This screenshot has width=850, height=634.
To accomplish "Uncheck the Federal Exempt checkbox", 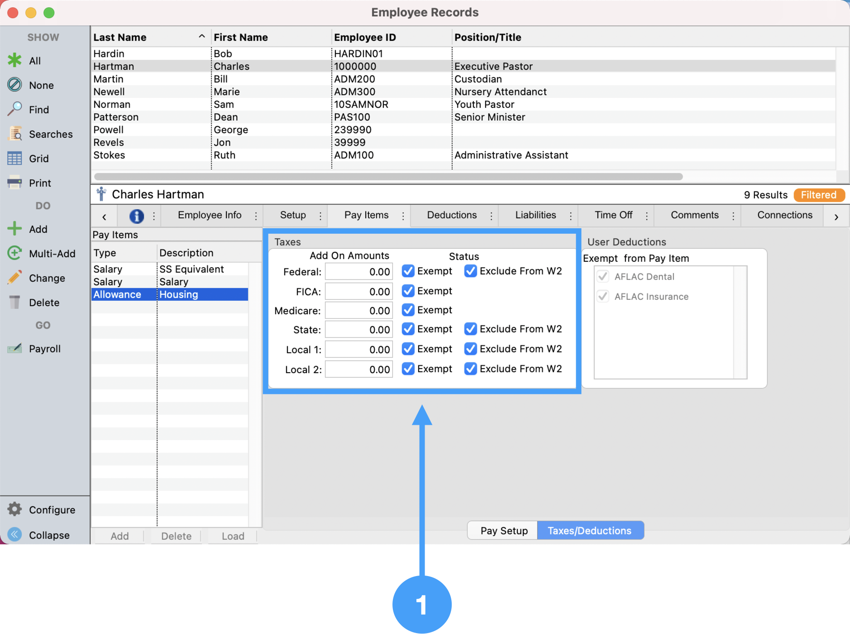I will [x=408, y=271].
